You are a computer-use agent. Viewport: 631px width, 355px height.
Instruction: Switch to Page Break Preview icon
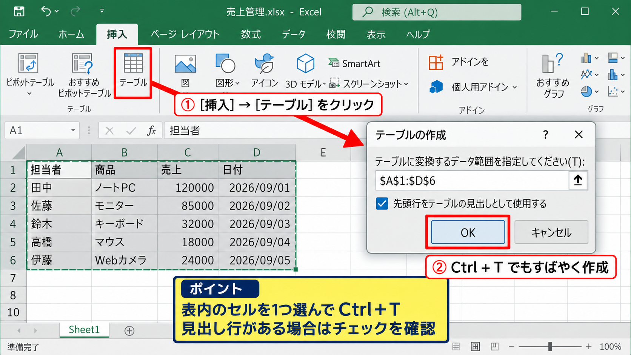(x=495, y=346)
